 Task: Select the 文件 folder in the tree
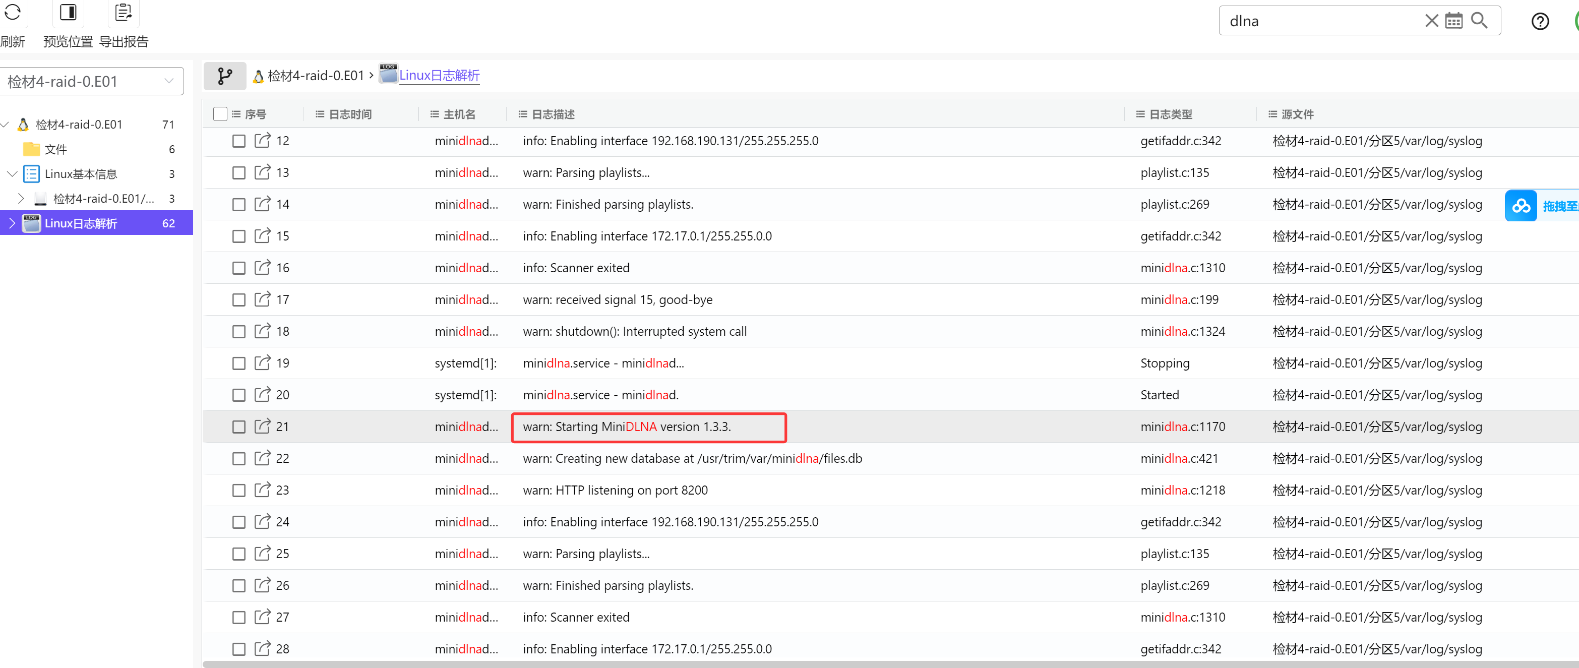click(55, 150)
